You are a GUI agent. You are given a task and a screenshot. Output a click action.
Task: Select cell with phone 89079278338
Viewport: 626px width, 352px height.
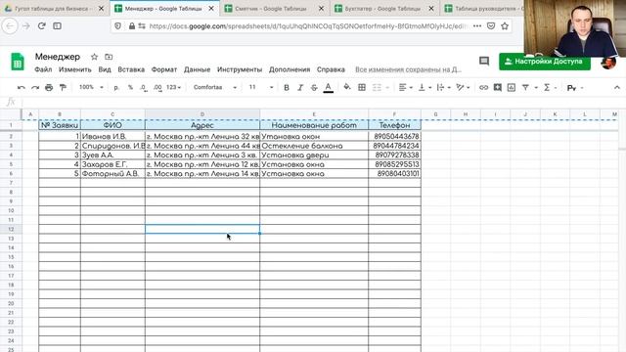pos(394,154)
